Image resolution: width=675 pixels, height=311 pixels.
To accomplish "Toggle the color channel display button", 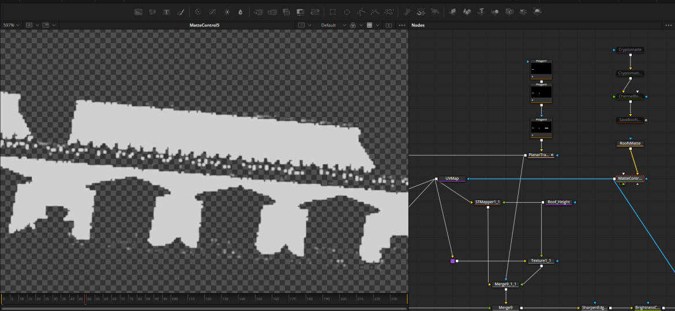I will (x=352, y=25).
